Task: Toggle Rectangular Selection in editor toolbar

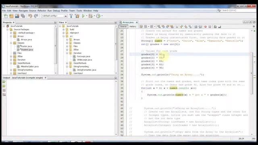Action: coord(177,27)
